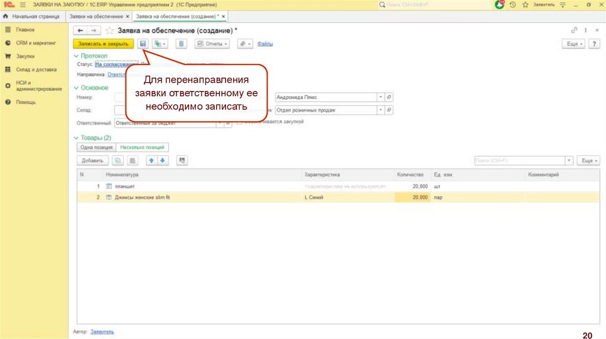Open НСИ и администрирование section
The height and width of the screenshot is (339, 606).
[38, 86]
